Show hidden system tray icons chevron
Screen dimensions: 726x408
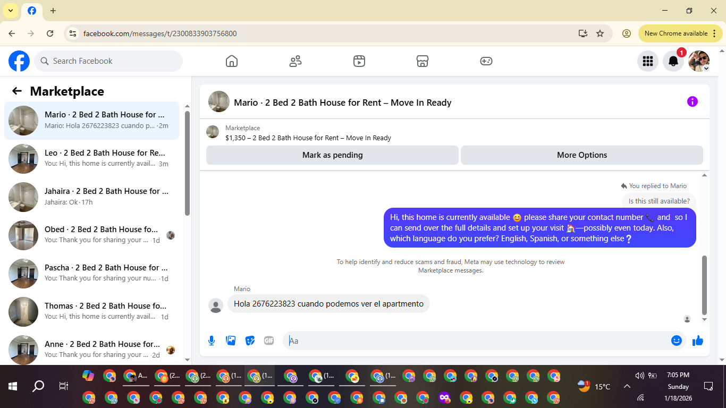pyautogui.click(x=627, y=386)
